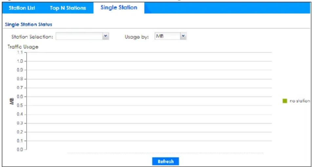Switch to the Station List tab
Screen dimensions: 312x167
point(22,8)
